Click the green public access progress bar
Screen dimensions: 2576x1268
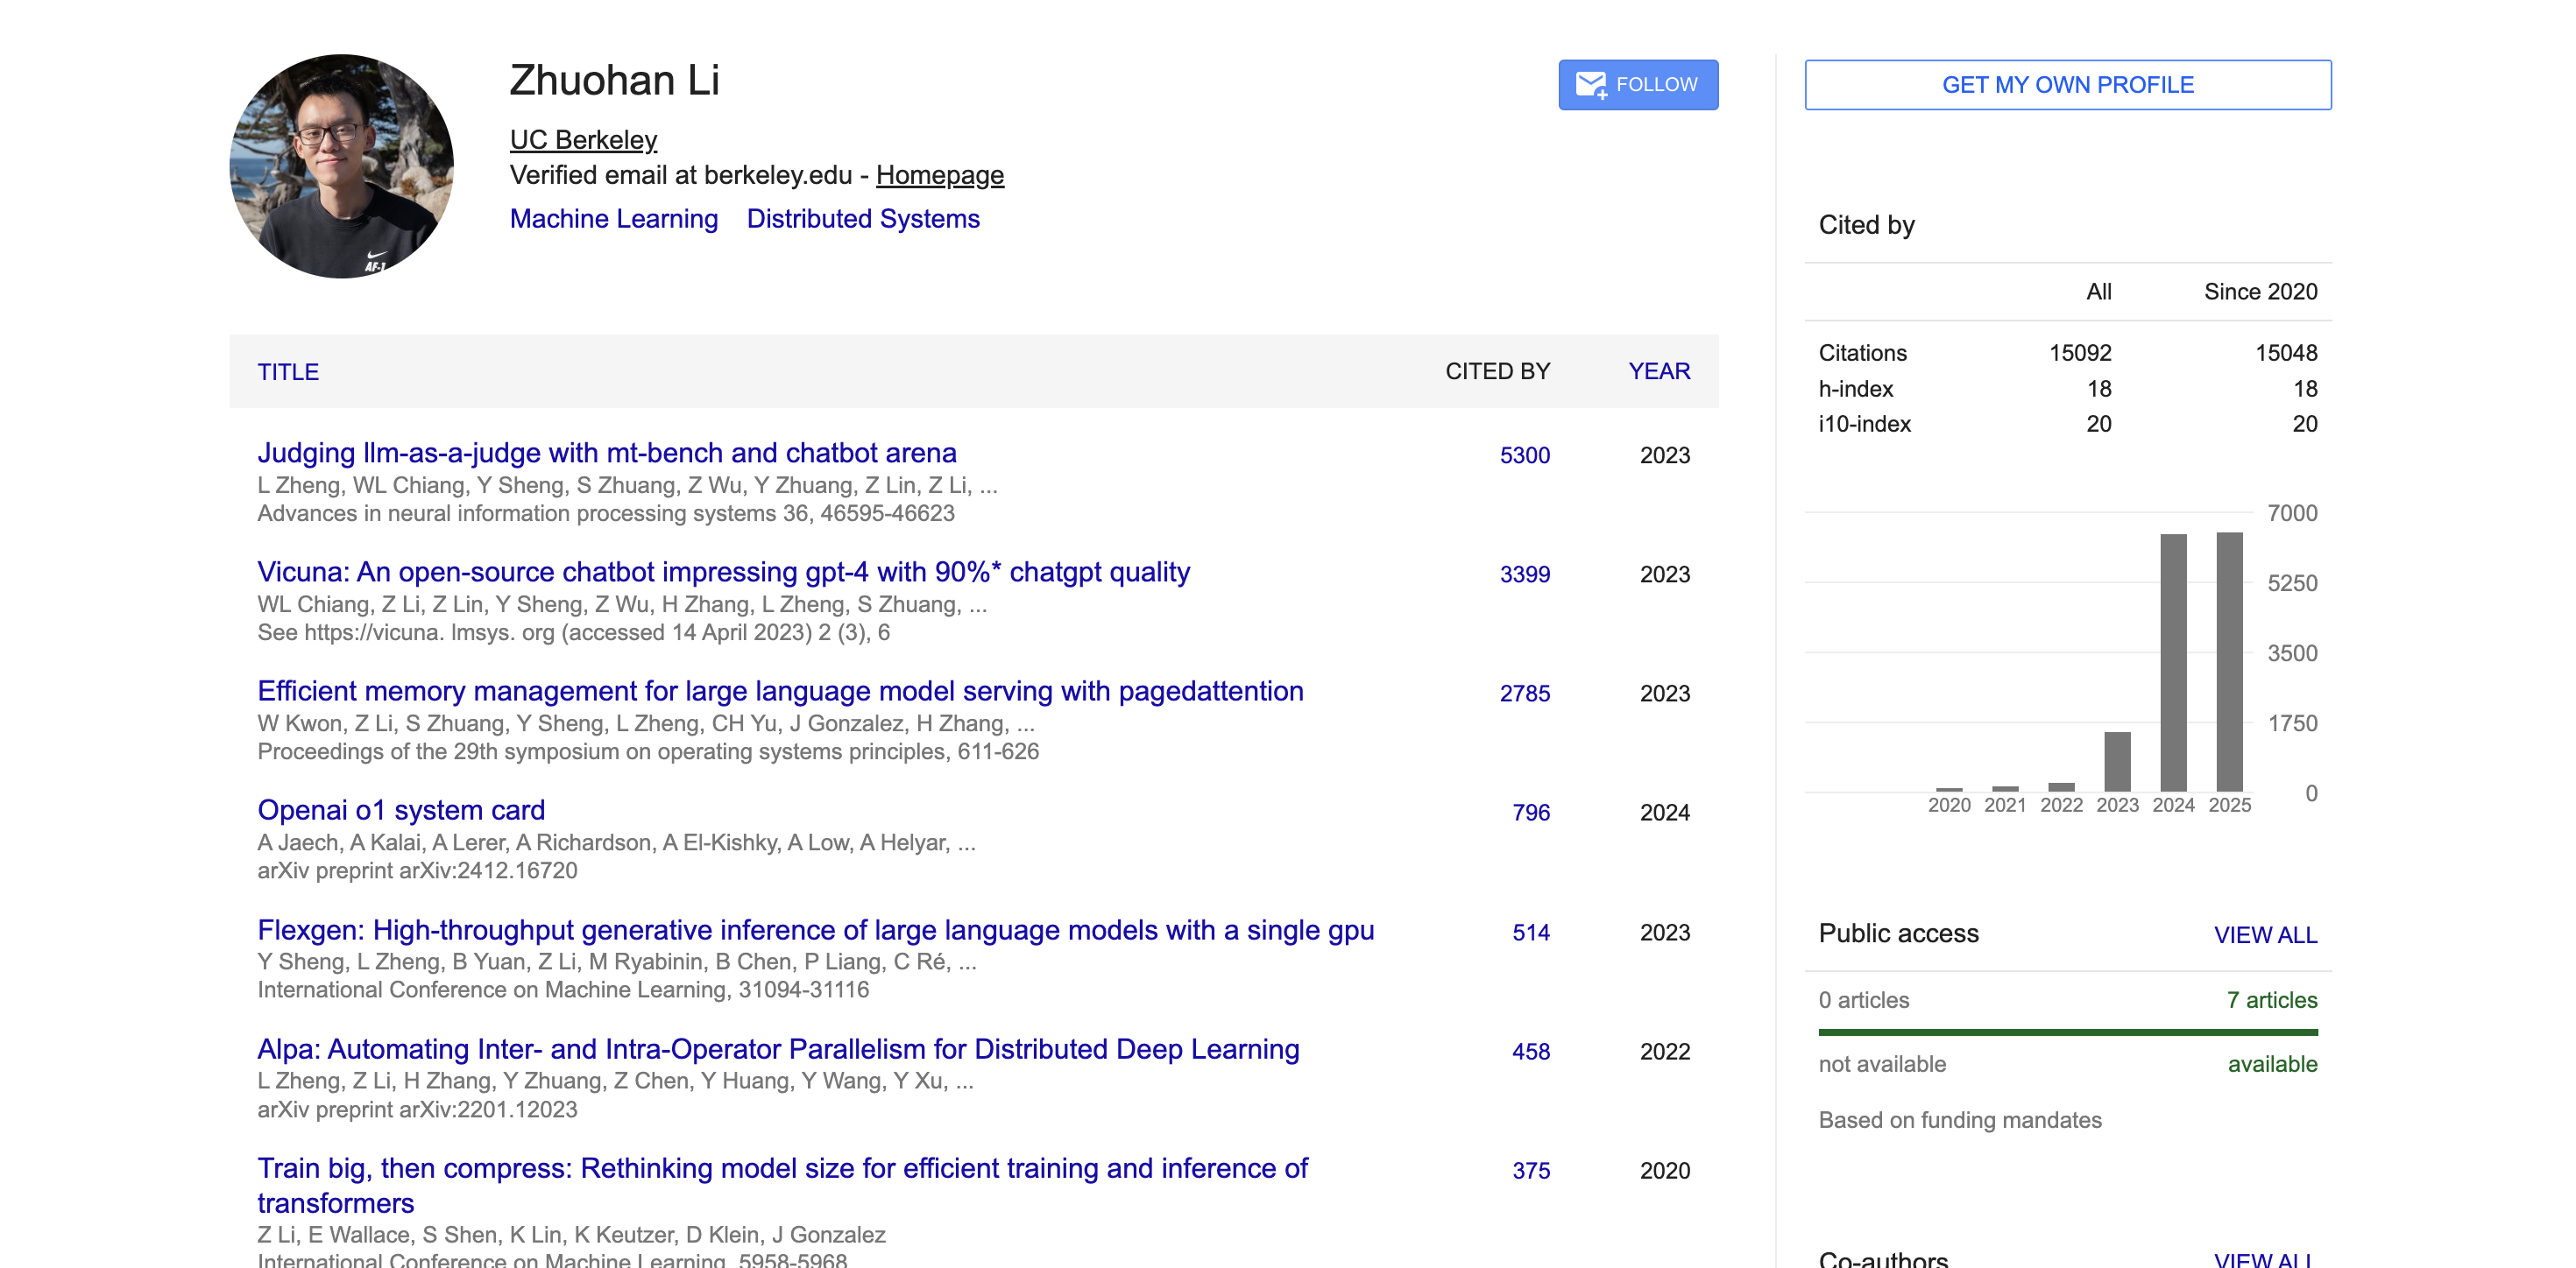[2067, 1032]
